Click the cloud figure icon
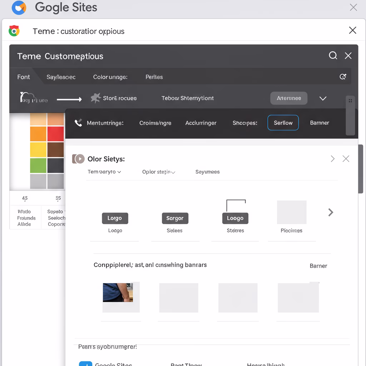Image resolution: width=366 pixels, height=366 pixels. 34,98
